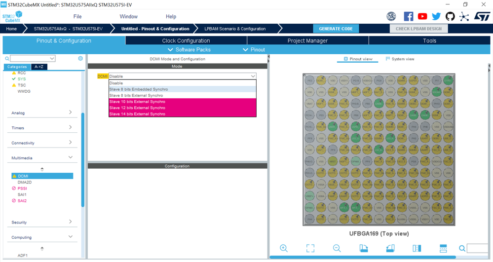Expand the Connectivity category

(42, 143)
